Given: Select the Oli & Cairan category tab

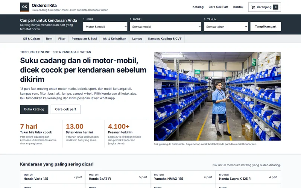Looking at the screenshot, I should [32, 39].
